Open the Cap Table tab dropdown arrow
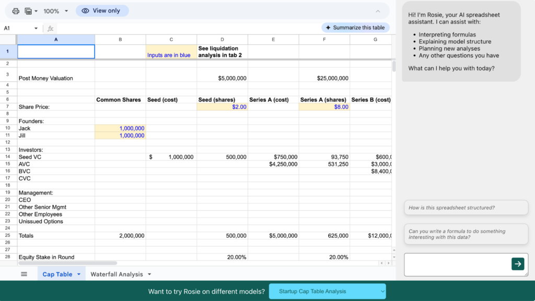The height and width of the screenshot is (301, 535). pyautogui.click(x=79, y=274)
